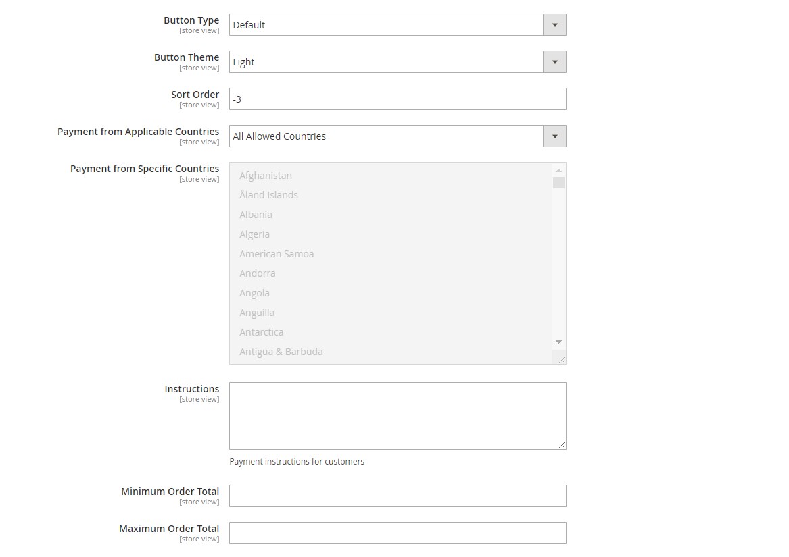Screen dimensions: 789x557
Task: Expand the Button Theme dropdown
Action: click(x=397, y=62)
